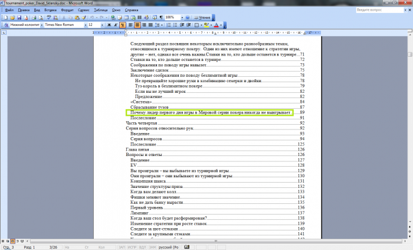This screenshot has height=250, width=413.
Task: Select the Format Painter brush
Action: pos(84,18)
